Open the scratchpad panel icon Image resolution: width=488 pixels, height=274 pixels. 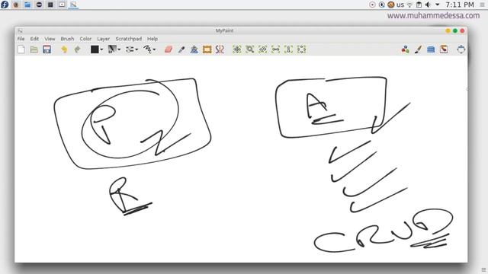(444, 49)
